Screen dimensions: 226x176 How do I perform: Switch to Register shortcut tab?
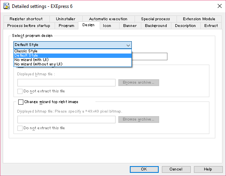click(x=27, y=19)
